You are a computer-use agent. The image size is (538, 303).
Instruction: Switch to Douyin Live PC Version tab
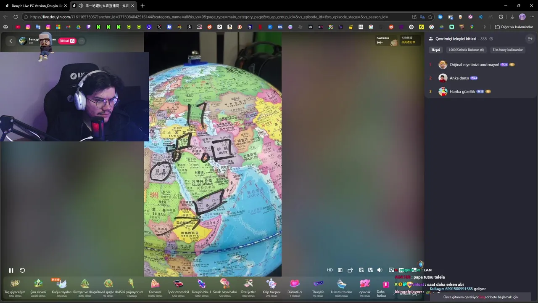coord(35,5)
